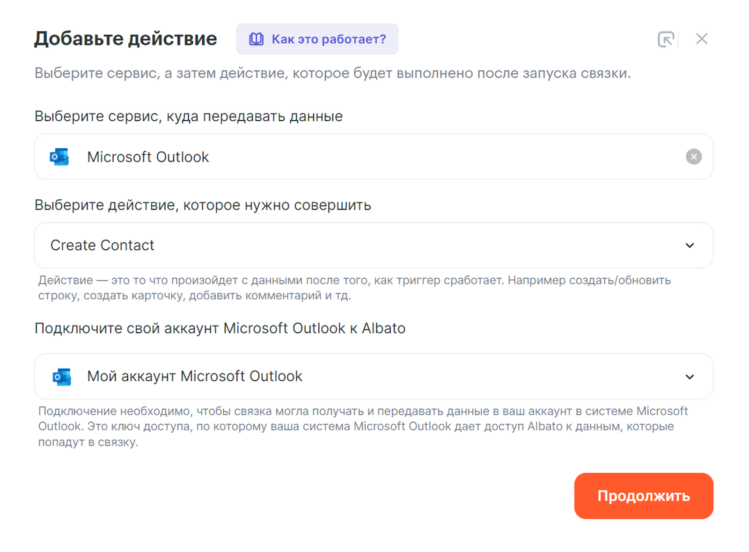
Task: Close the "Добавьте действие" dialog
Action: (701, 39)
